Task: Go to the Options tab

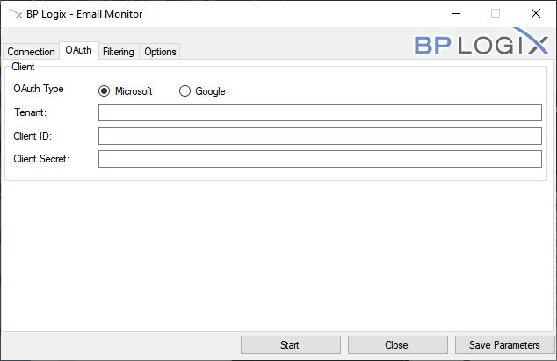Action: pos(160,52)
